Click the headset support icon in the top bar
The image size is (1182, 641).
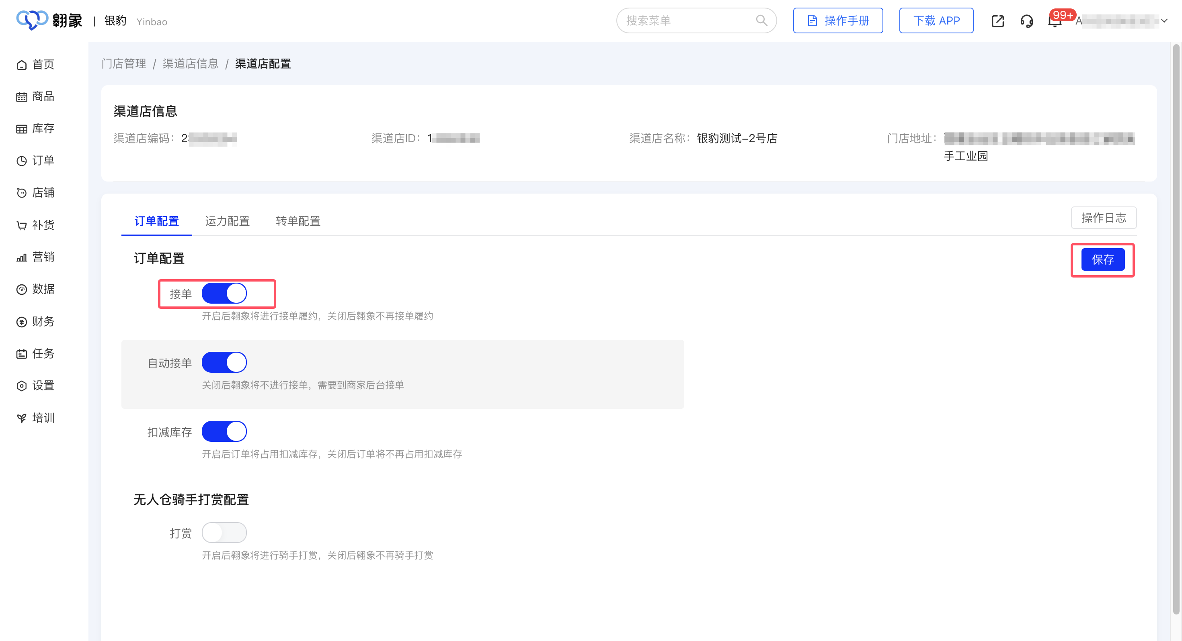pos(1026,20)
